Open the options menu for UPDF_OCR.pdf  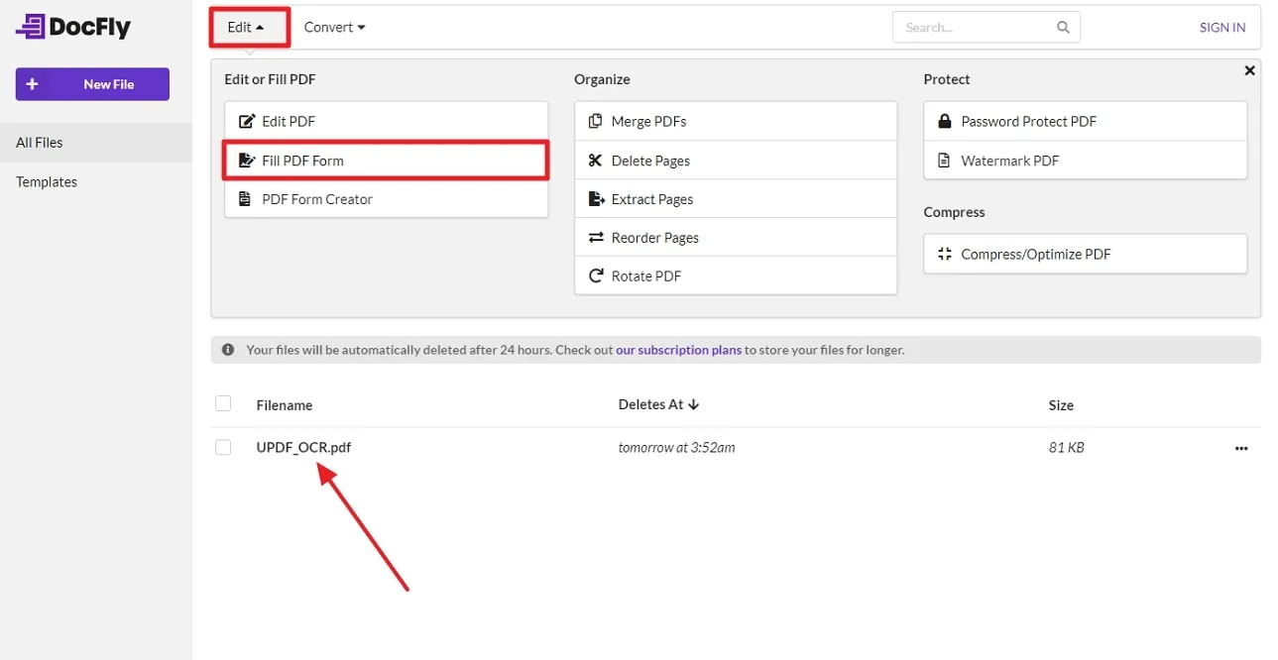click(1240, 448)
